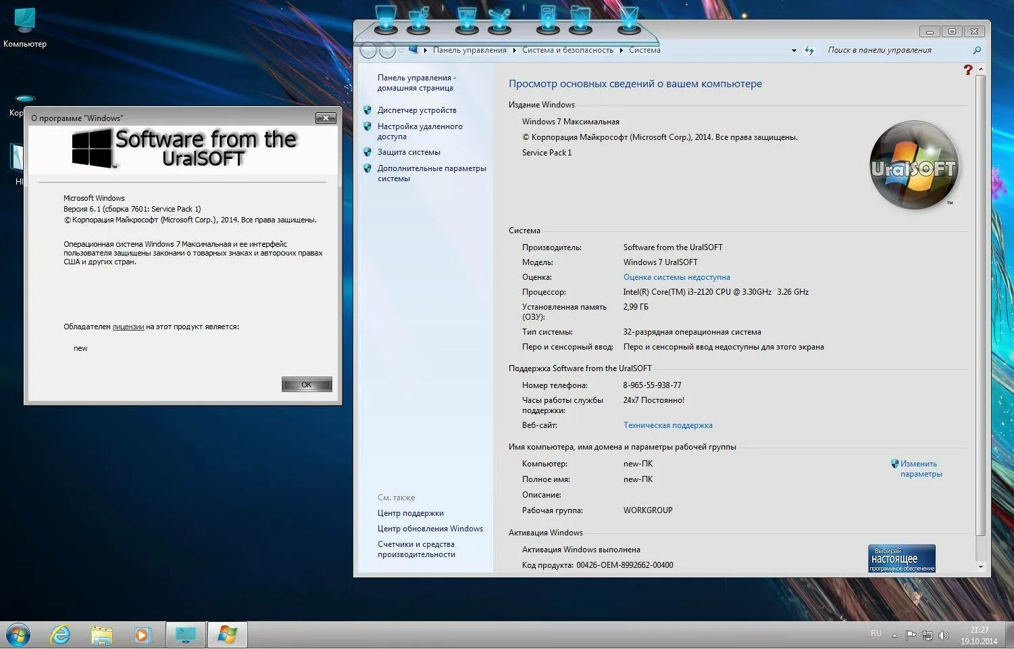1014x649 pixels.
Task: Switch to the System control panel taskbar button
Action: (186, 635)
